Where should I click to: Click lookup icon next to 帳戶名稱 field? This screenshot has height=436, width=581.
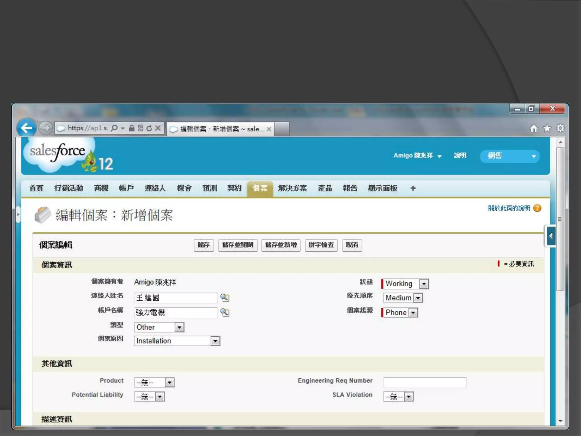coord(225,312)
